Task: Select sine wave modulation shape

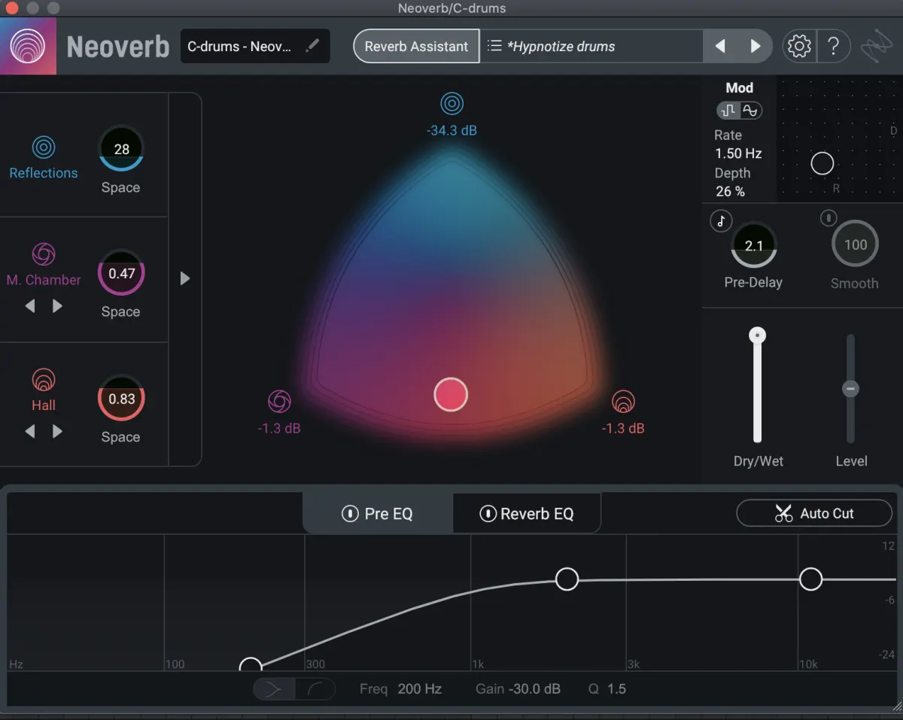Action: point(750,111)
